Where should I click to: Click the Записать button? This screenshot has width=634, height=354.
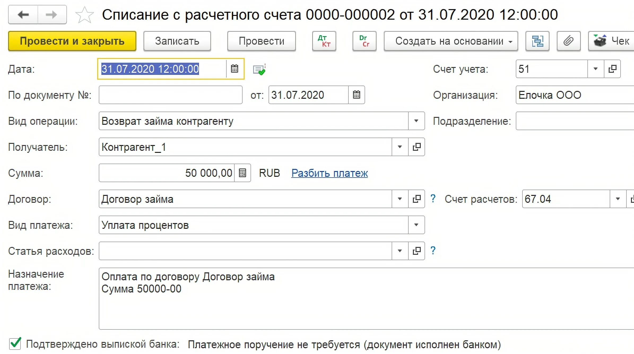coord(177,41)
